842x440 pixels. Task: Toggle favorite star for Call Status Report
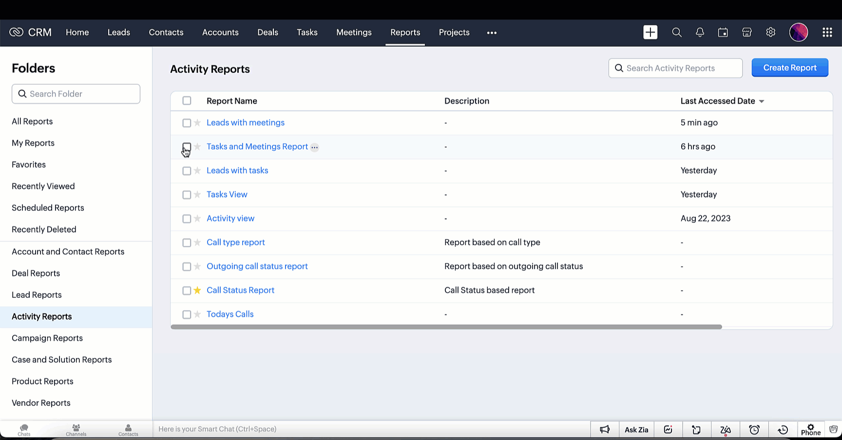(x=197, y=291)
